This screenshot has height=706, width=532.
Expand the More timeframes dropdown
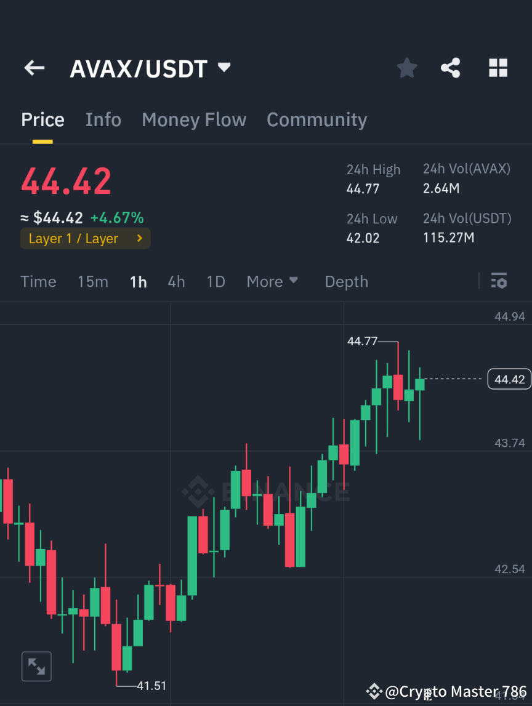[x=272, y=281]
